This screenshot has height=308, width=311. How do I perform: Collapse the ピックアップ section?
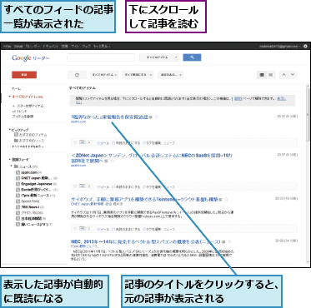pyautogui.click(x=10, y=130)
